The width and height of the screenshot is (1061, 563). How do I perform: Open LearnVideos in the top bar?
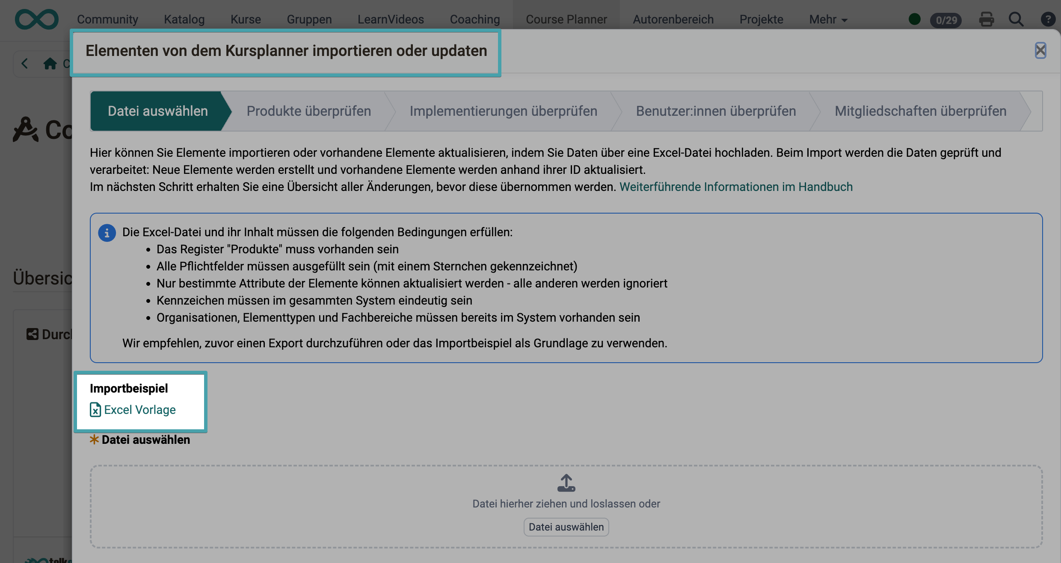(x=391, y=19)
